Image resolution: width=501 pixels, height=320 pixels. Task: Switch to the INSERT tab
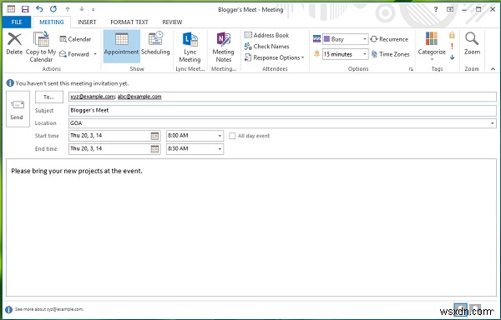(x=87, y=22)
